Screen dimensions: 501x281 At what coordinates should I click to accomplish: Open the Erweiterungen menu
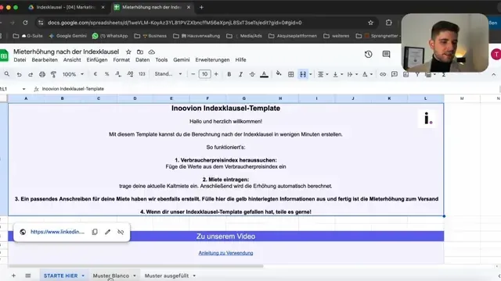pos(212,60)
